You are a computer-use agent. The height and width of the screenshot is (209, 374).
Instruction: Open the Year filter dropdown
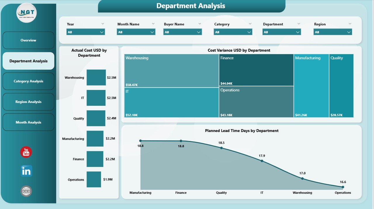(x=85, y=32)
